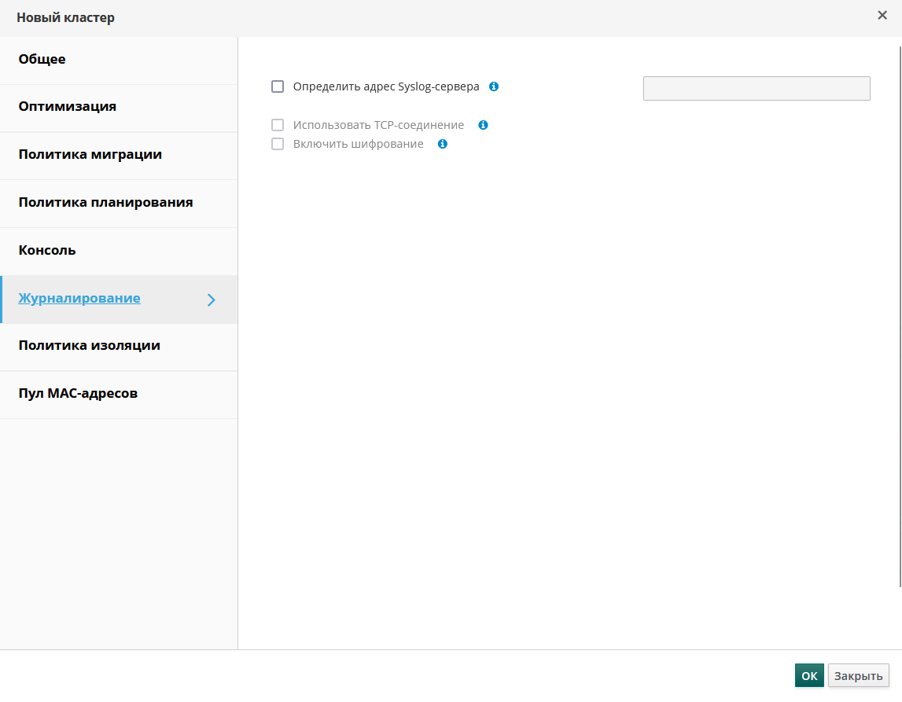The image size is (902, 702).
Task: Toggle Использовать TCP-соединение checkbox
Action: pos(278,125)
